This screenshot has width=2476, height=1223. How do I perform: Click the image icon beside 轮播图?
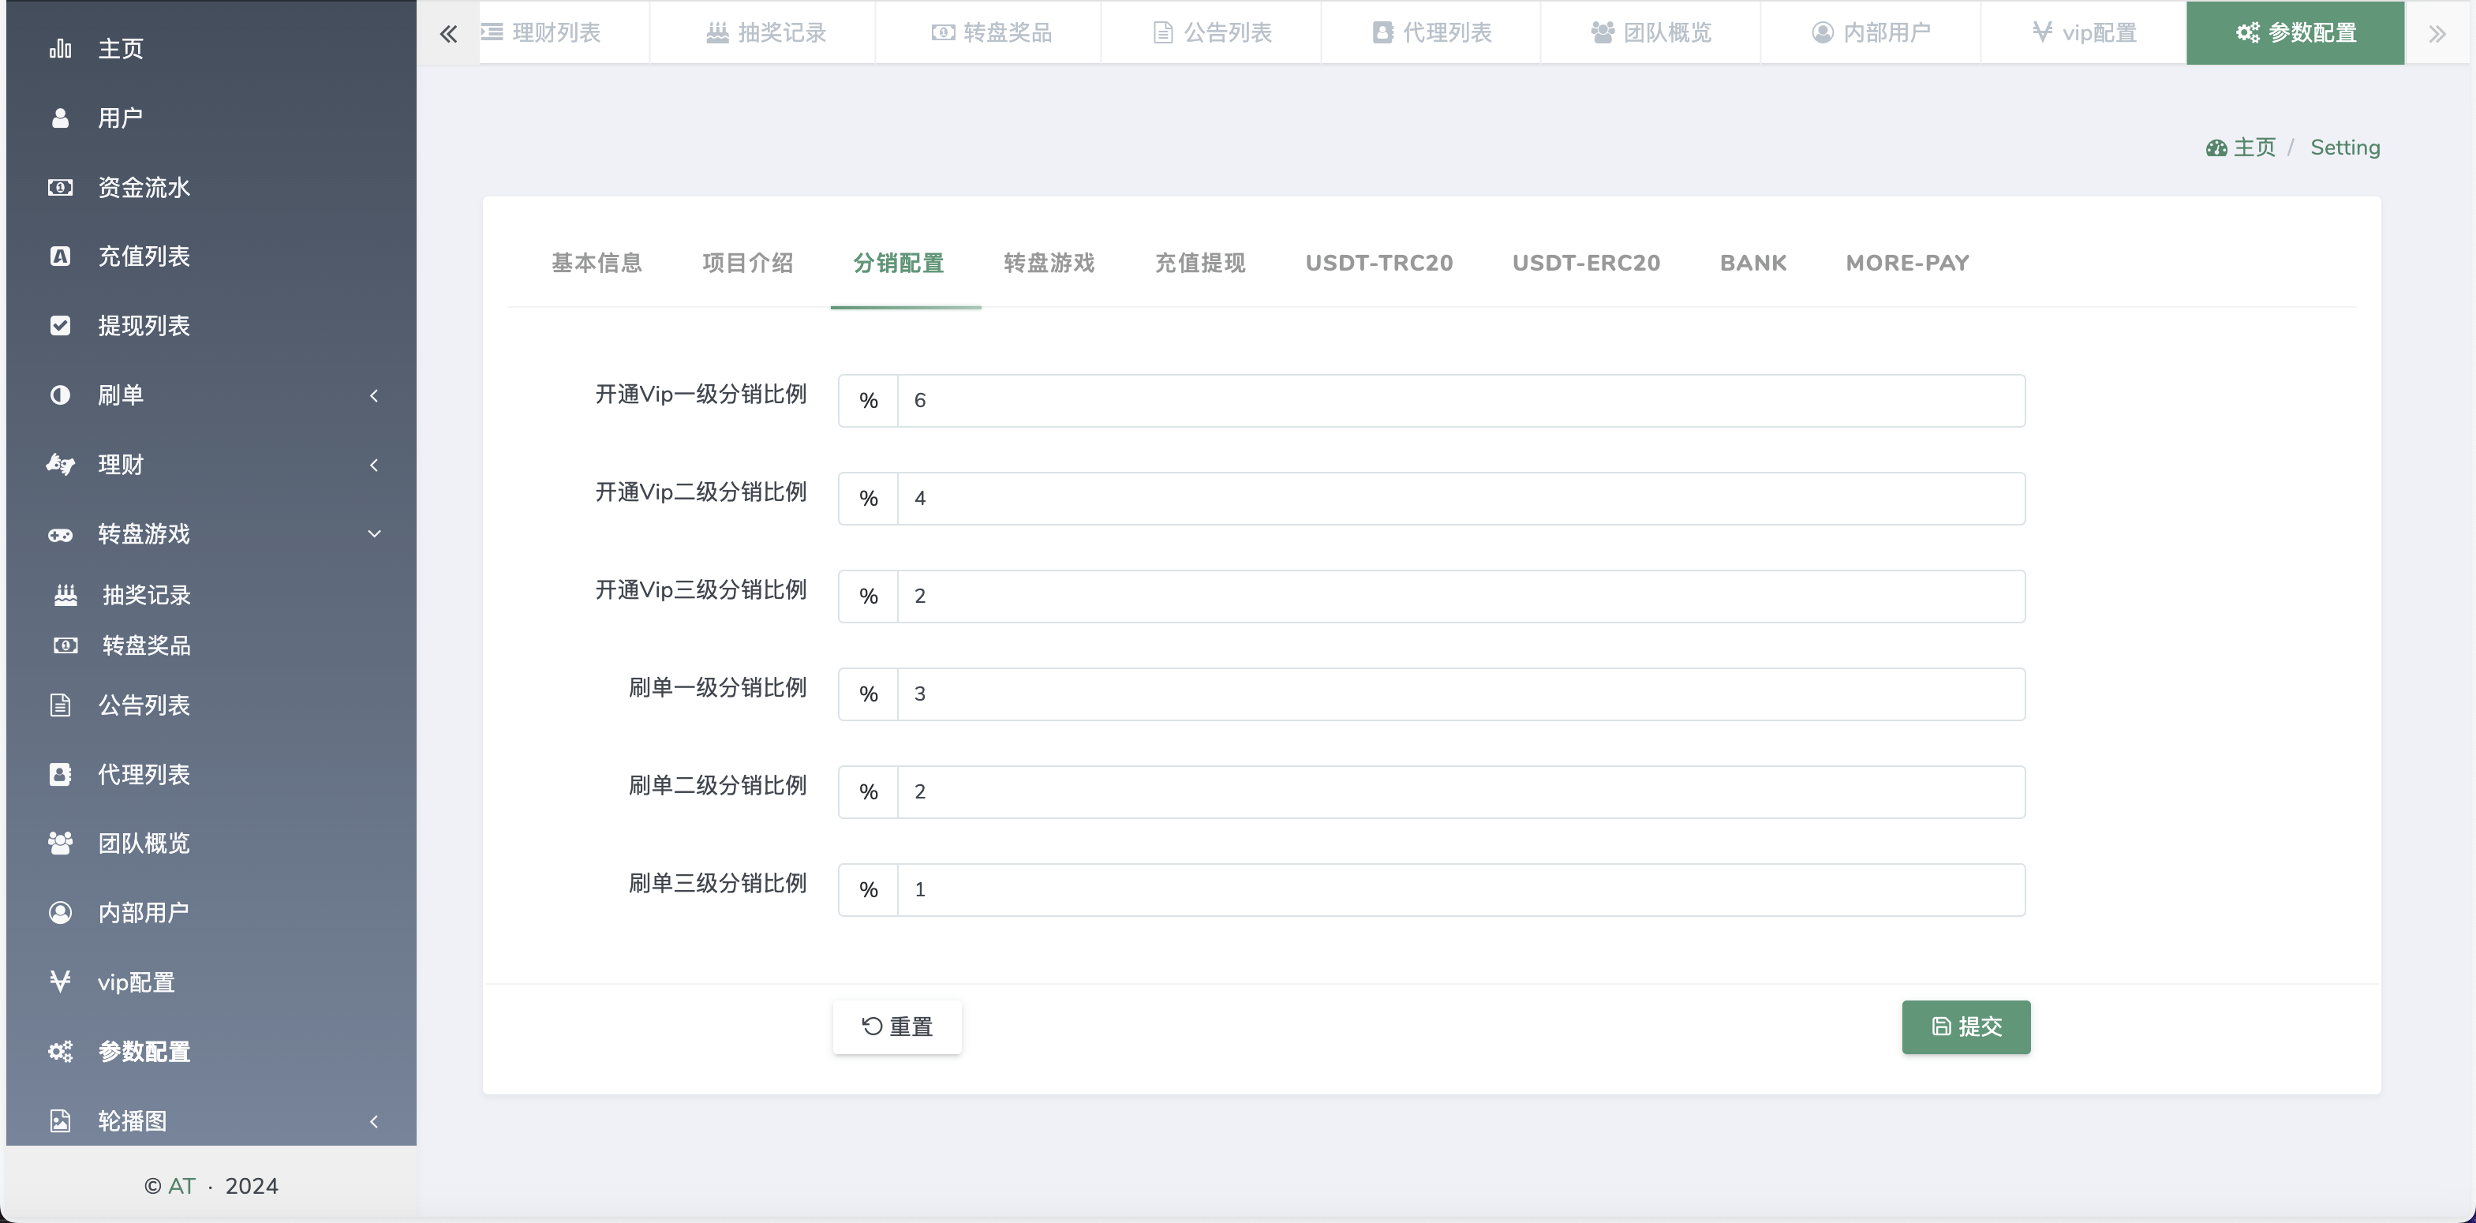[x=60, y=1121]
